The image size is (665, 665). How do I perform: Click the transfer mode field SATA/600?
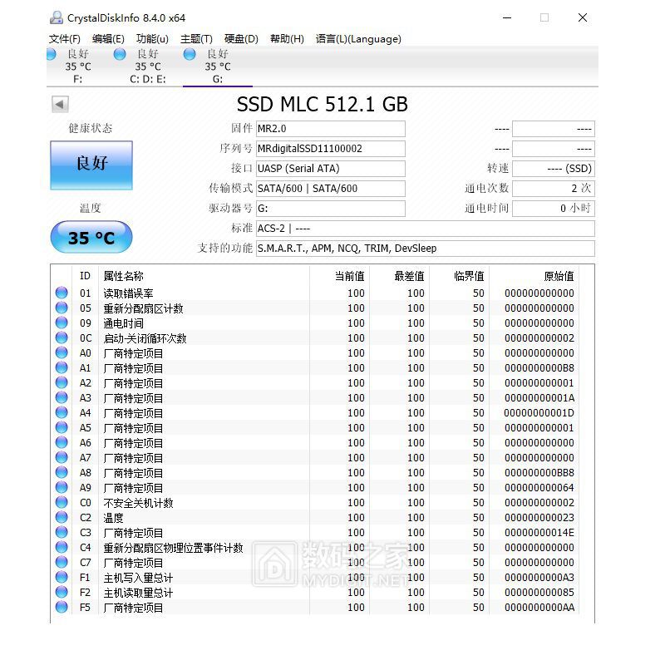[x=330, y=189]
